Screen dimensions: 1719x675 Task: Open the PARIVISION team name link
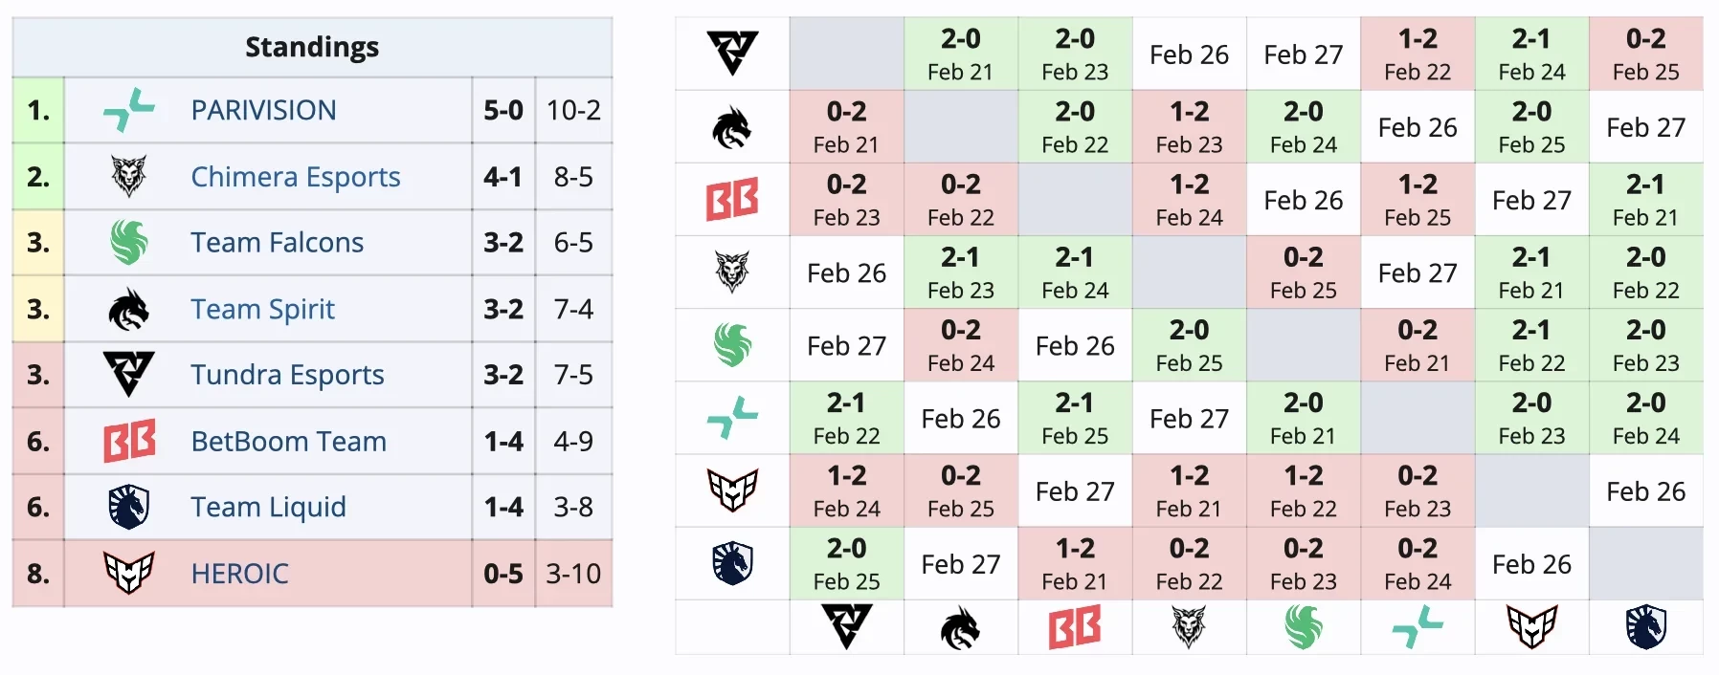pos(263,111)
